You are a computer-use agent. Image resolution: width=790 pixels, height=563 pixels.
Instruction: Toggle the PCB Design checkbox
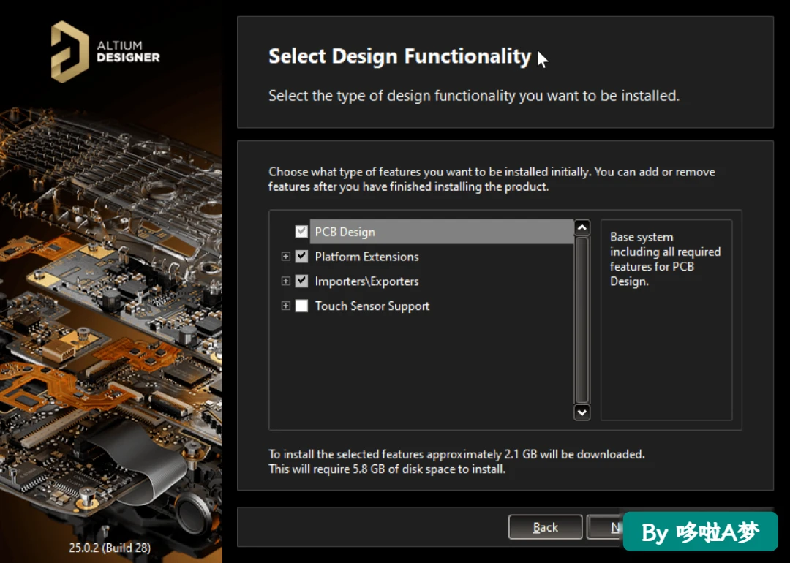[301, 232]
